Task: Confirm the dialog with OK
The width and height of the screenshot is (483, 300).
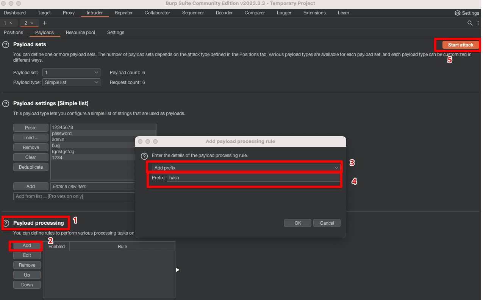Action: pos(298,223)
